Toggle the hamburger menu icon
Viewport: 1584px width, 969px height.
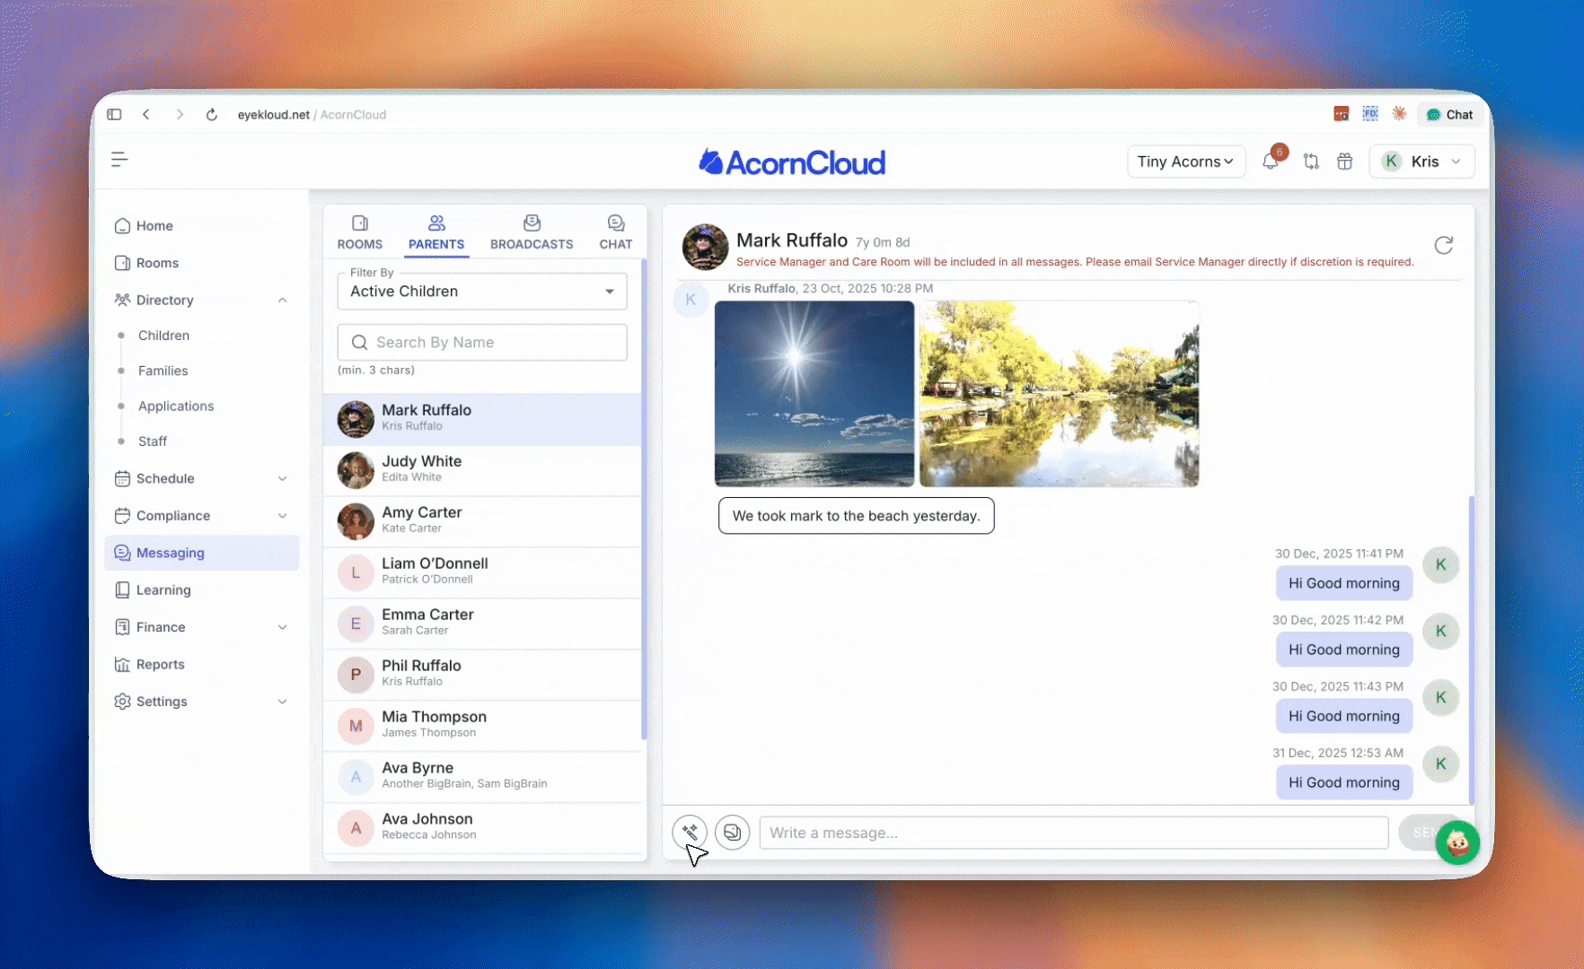(x=119, y=160)
